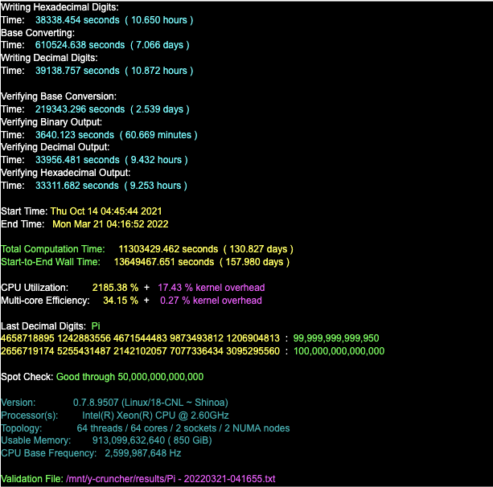The height and width of the screenshot is (487, 493).
Task: Click the 0.27 % kernel overhead text
Action: [x=211, y=301]
